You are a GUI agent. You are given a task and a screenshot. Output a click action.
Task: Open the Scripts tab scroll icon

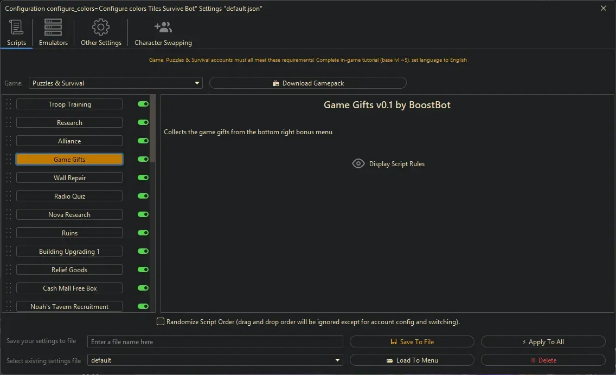16,27
